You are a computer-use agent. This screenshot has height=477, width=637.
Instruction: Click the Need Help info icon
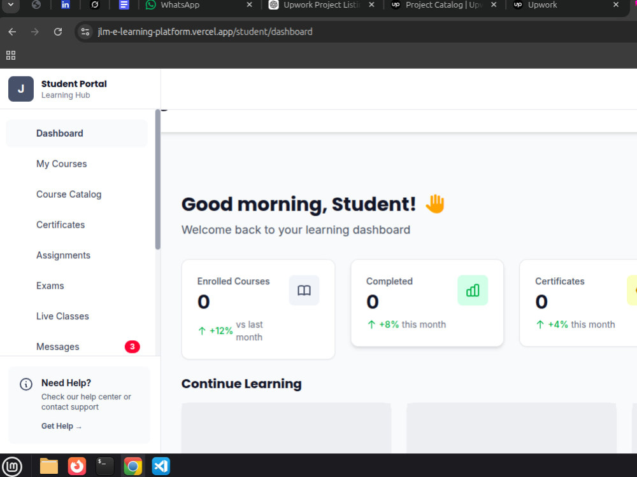pyautogui.click(x=26, y=384)
